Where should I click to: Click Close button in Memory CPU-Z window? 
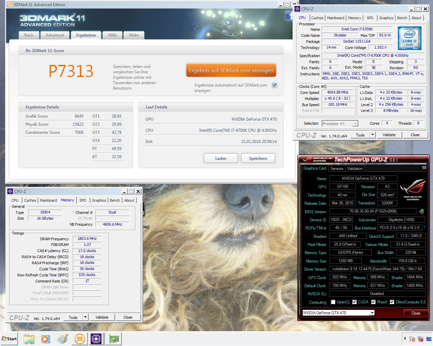pyautogui.click(x=128, y=317)
